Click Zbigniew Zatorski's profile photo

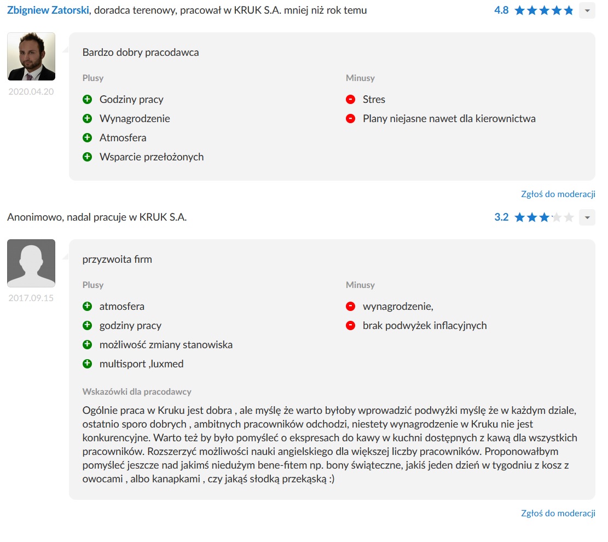coord(31,56)
